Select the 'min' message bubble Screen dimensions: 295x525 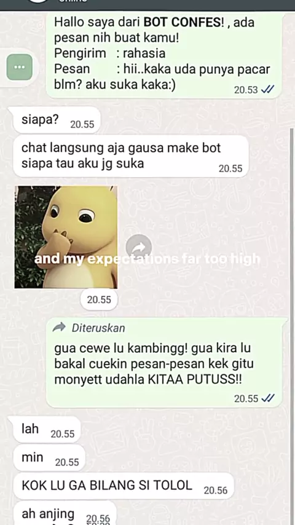point(49,458)
